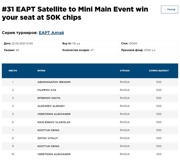Viewport: 180px width, 160px height.
Task: Click the Количество входов 47 cell
Action: coord(78,50)
